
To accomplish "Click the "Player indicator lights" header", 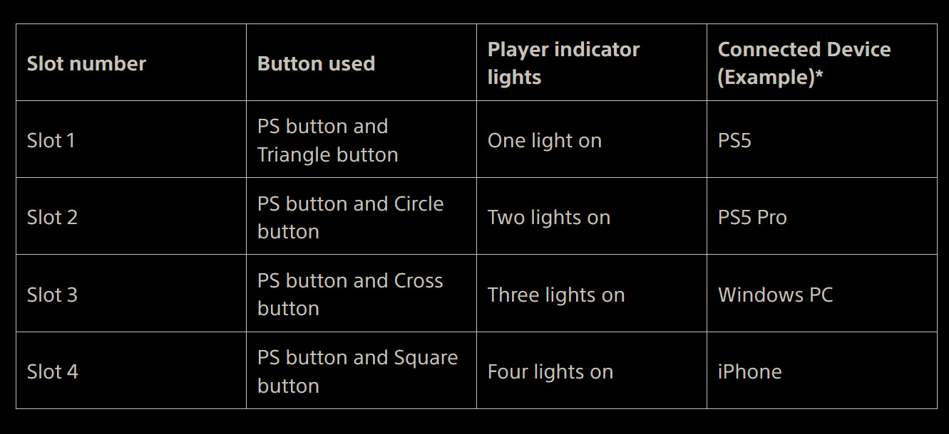I will (563, 63).
